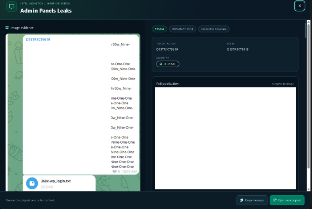This screenshot has width=312, height=209.
Task: Click the Review the original source text
Action: pyautogui.click(x=30, y=200)
